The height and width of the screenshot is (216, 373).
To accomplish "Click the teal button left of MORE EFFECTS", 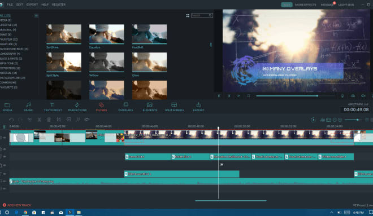I will [x=287, y=5].
